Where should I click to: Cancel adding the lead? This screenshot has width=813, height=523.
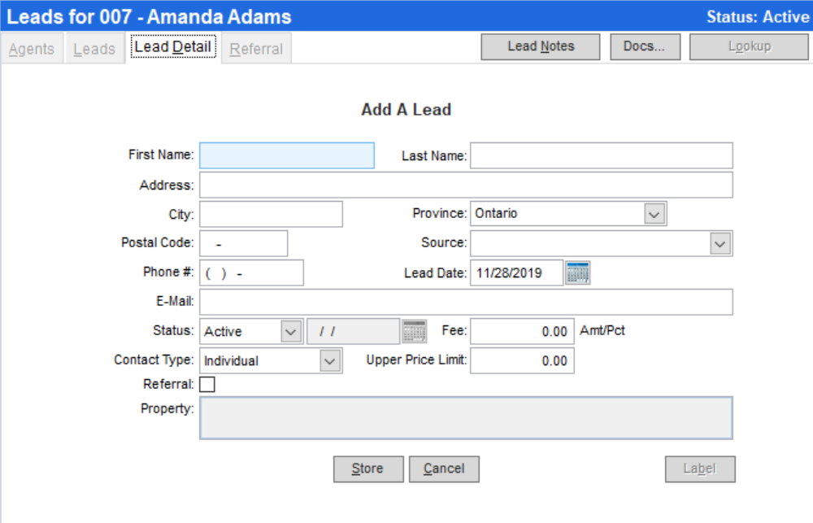point(444,469)
